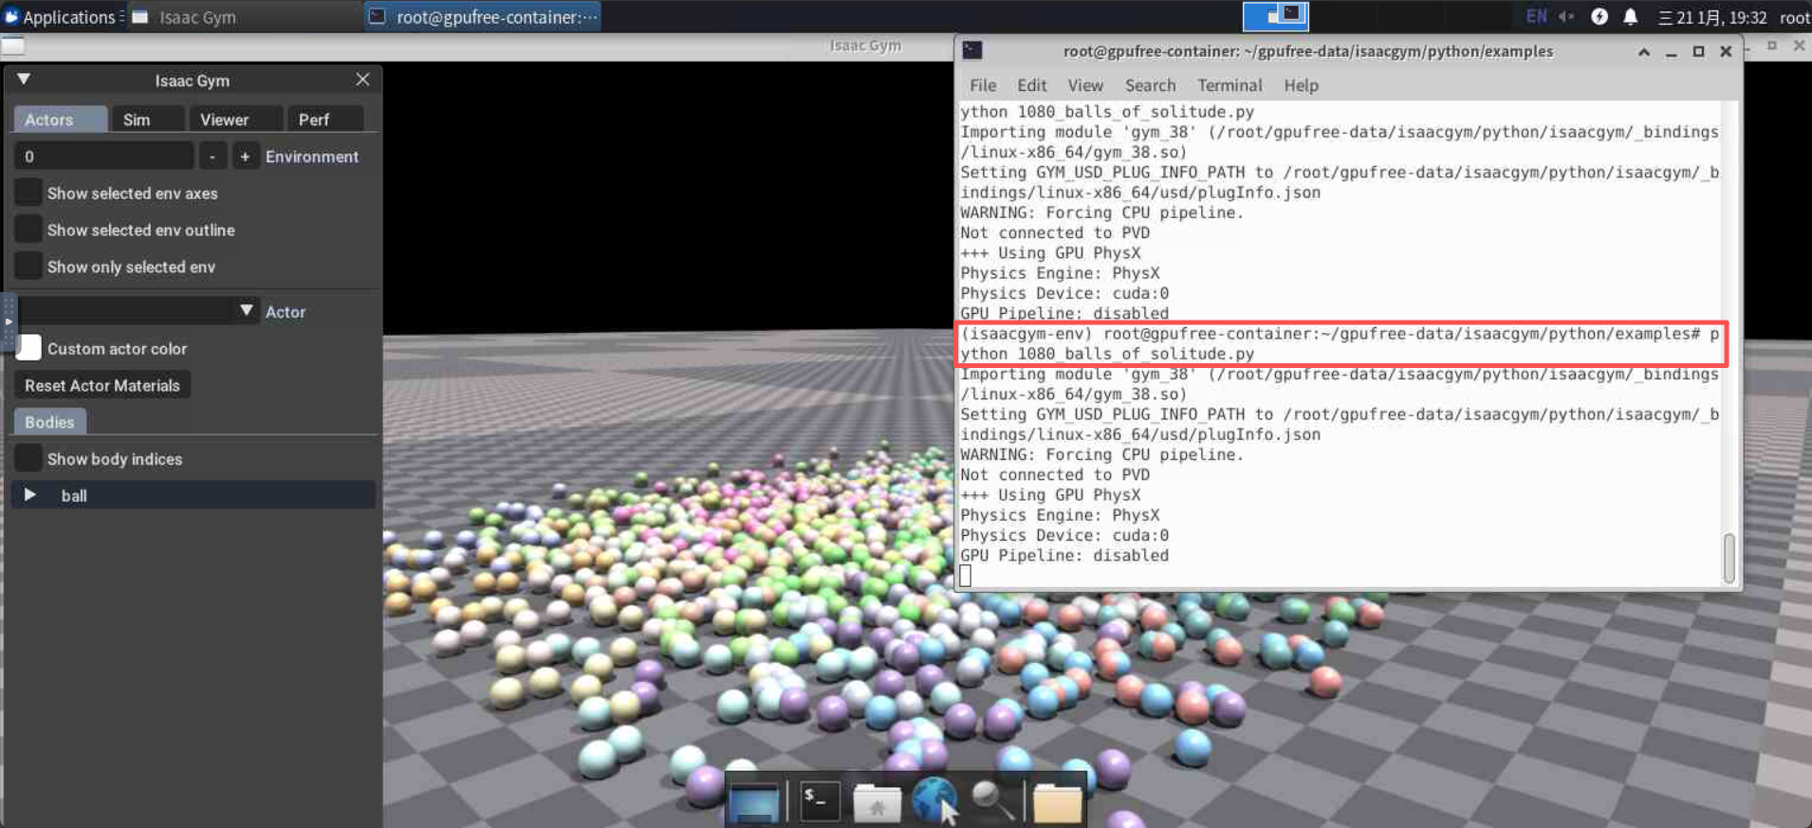The height and width of the screenshot is (828, 1812).
Task: Check Show body indices option
Action: (28, 458)
